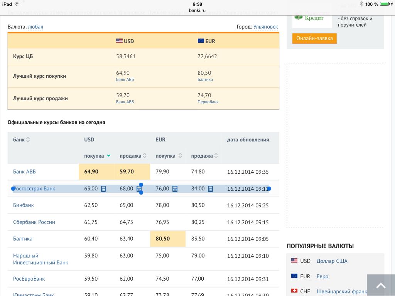Open calculator for Росгосстрах USD sell 68,00

(x=139, y=189)
